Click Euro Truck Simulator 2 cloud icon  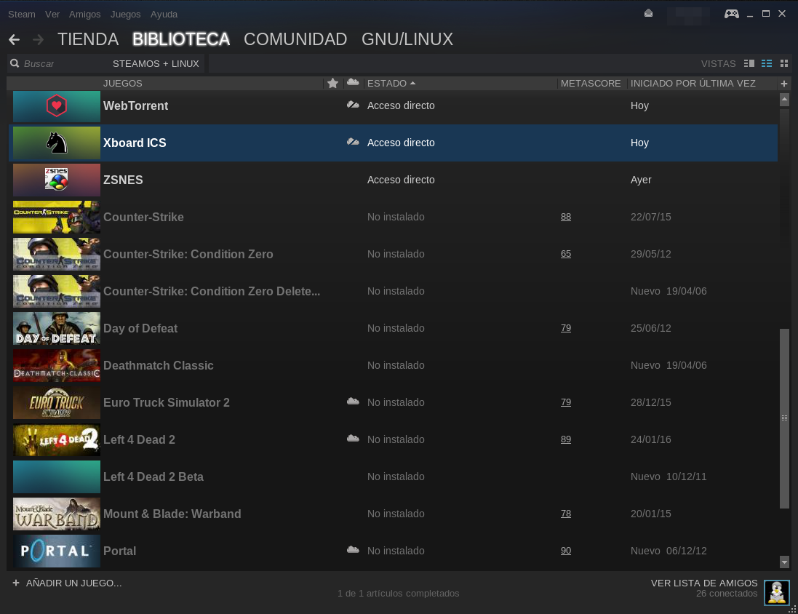pos(353,401)
